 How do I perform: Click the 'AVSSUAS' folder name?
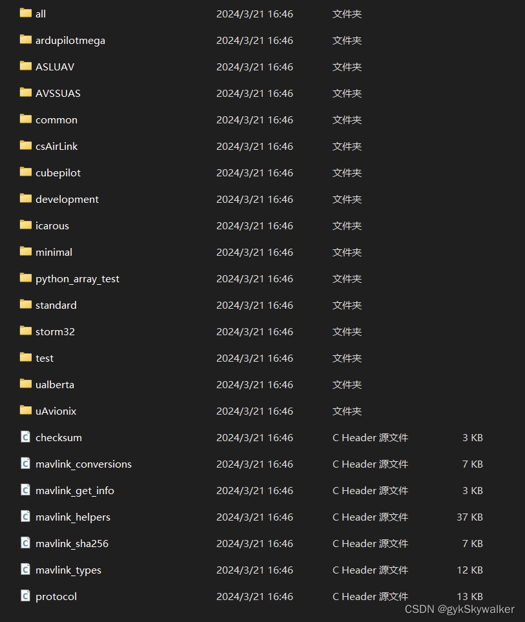coord(58,94)
